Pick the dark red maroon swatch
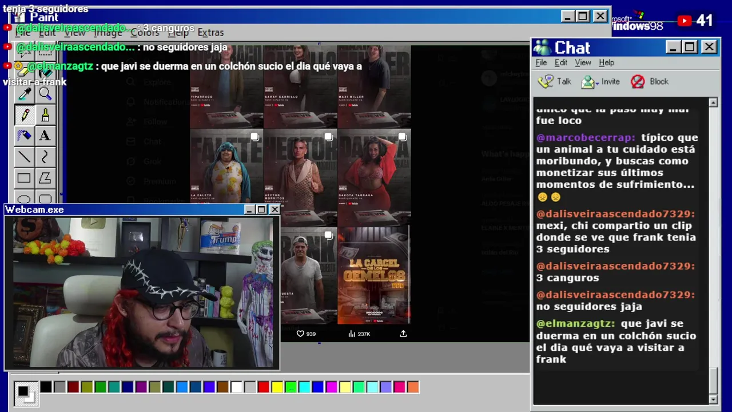The image size is (732, 412). pos(73,387)
